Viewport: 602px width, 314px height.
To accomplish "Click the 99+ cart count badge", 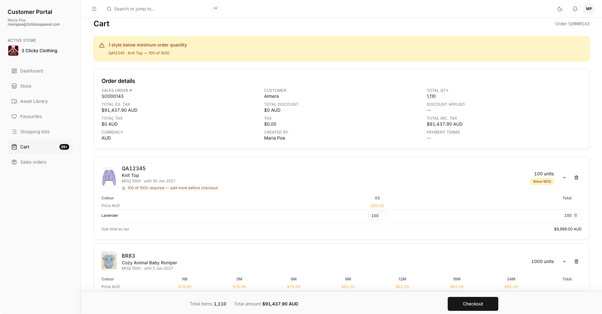I will coord(64,147).
